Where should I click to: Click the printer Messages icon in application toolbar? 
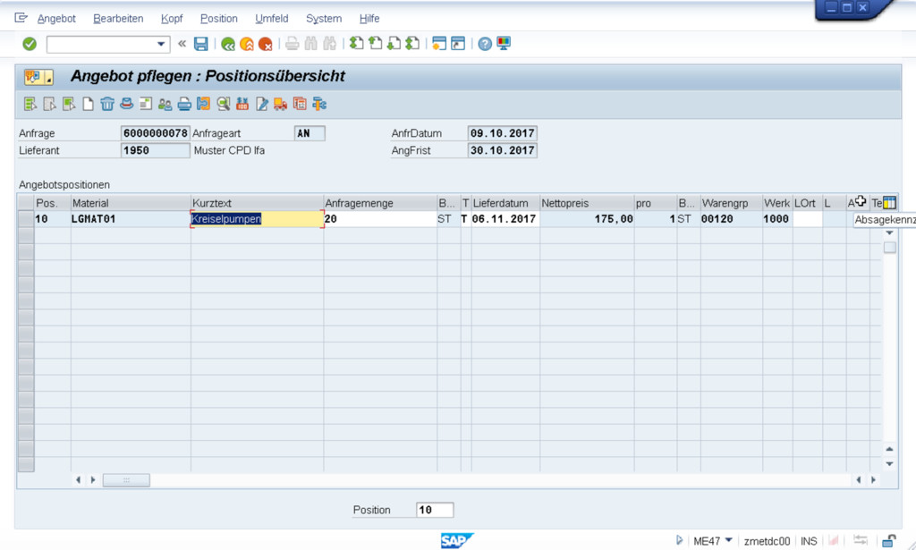pos(184,104)
